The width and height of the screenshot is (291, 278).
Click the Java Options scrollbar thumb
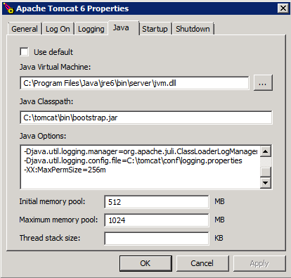266,172
